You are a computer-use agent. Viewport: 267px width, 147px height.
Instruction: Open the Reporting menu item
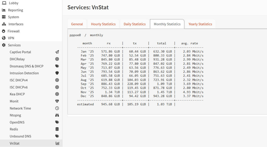click(x=15, y=10)
